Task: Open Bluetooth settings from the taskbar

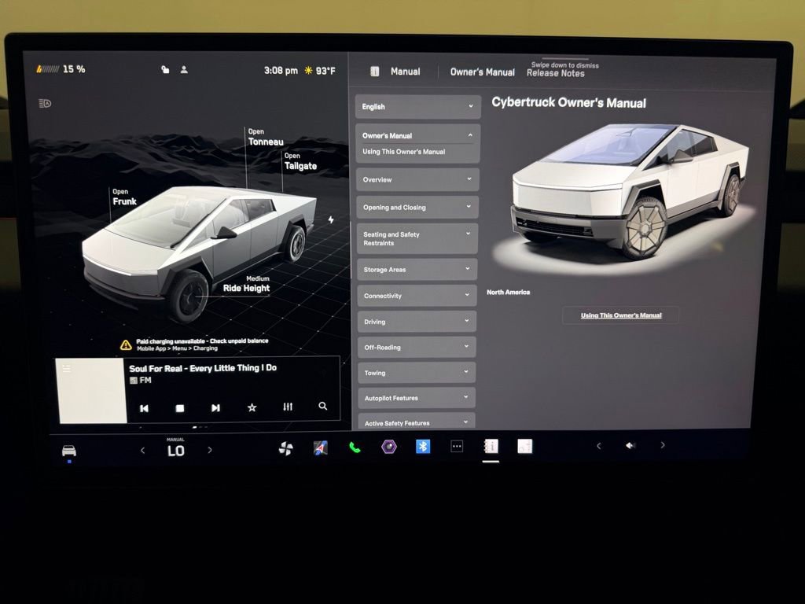Action: click(x=424, y=446)
